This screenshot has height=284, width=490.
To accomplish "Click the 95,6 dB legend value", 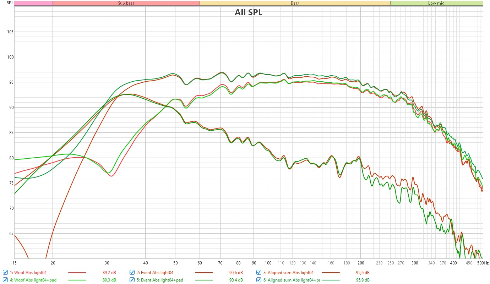I will pyautogui.click(x=363, y=273).
